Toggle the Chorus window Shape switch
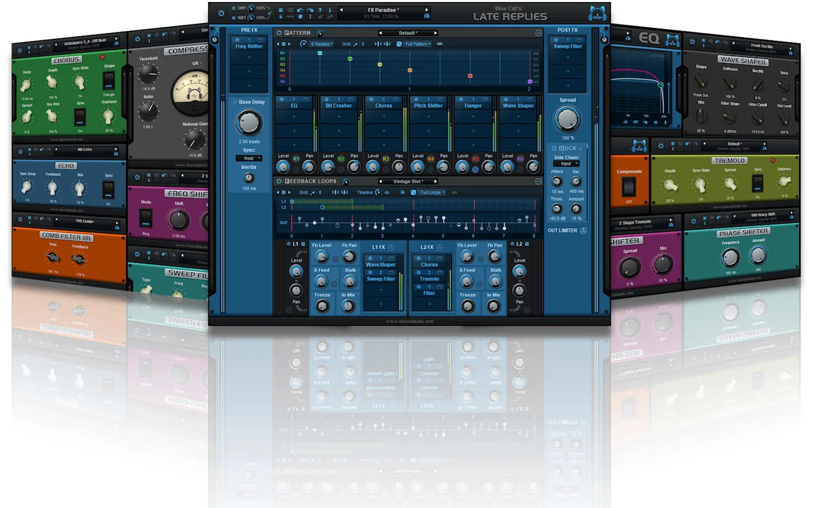 109,81
